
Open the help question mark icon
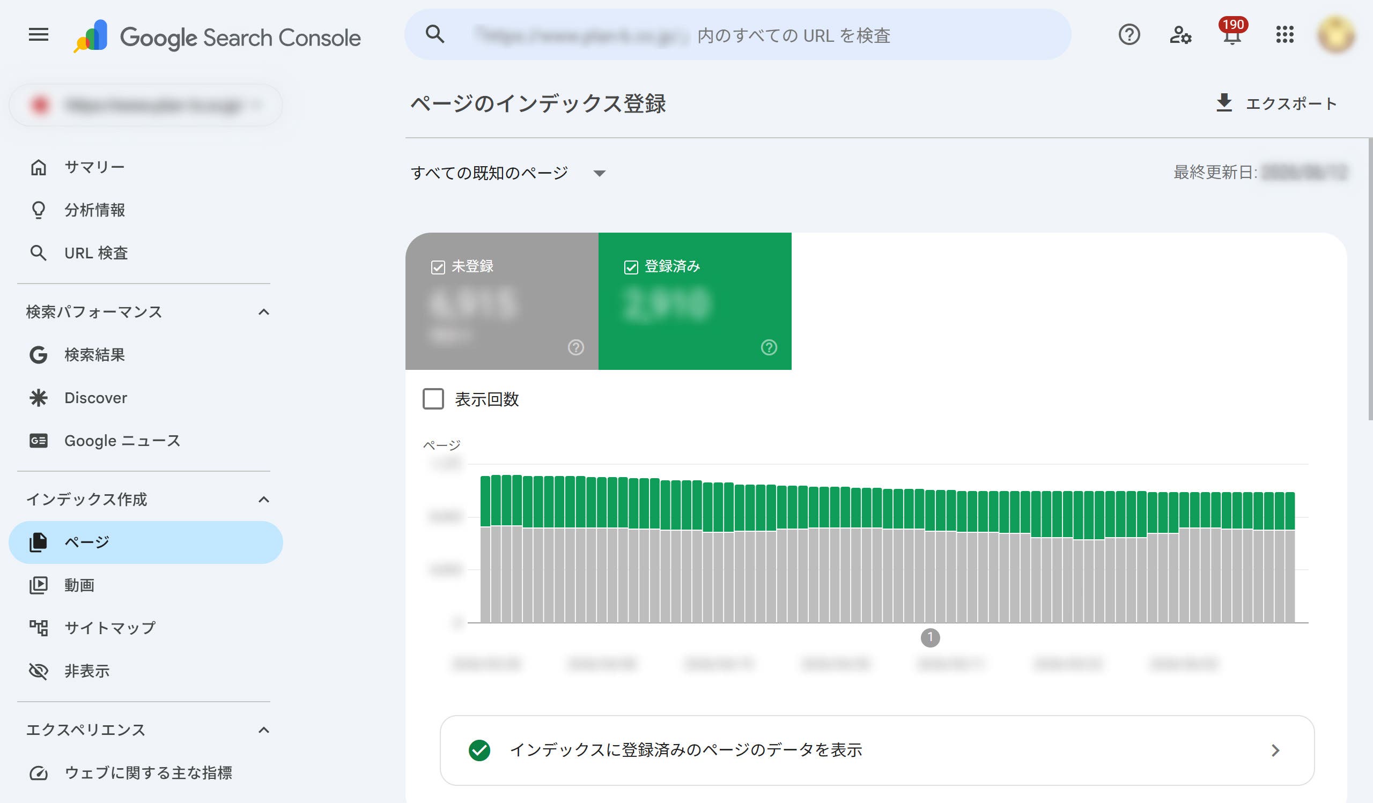(x=1129, y=35)
